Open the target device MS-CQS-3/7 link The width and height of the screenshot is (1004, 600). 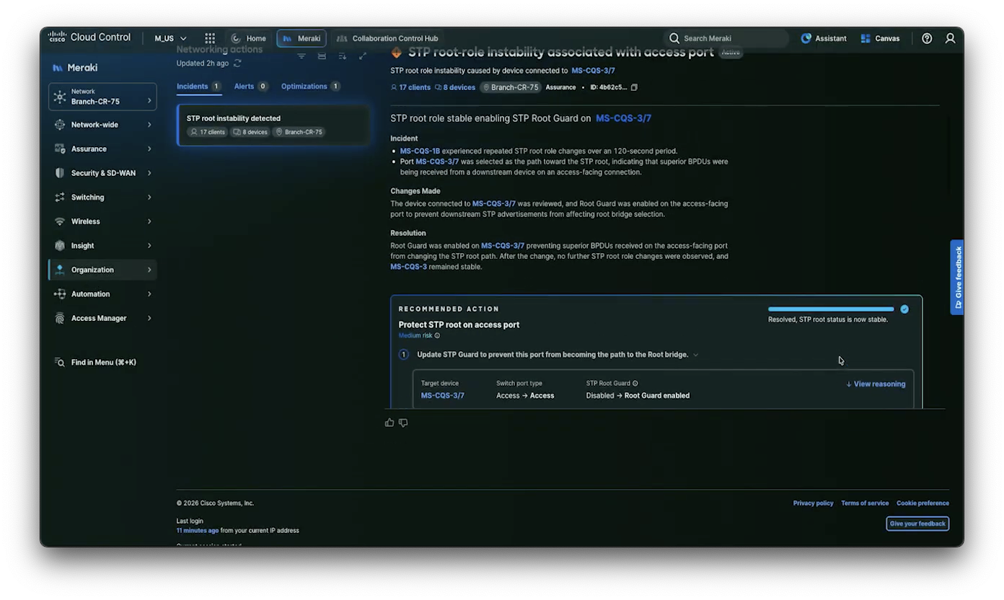443,395
